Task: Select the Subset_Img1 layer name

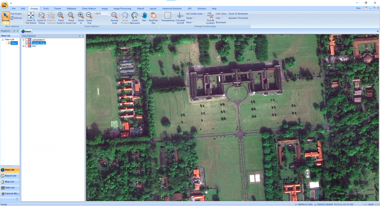Action: [39, 43]
